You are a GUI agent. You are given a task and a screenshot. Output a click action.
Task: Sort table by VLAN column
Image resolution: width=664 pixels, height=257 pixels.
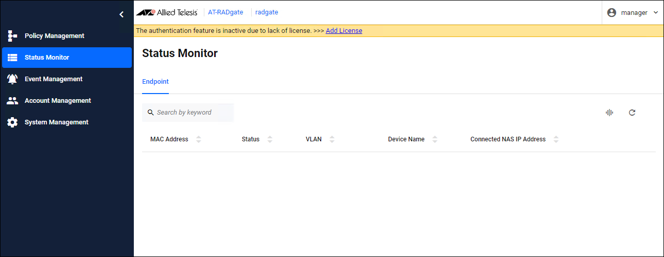click(332, 139)
